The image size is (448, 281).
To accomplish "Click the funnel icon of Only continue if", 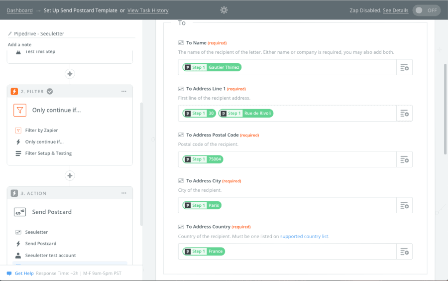I will coord(20,110).
